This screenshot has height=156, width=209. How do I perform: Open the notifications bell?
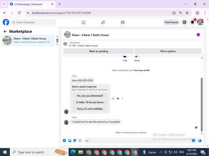tap(192, 22)
